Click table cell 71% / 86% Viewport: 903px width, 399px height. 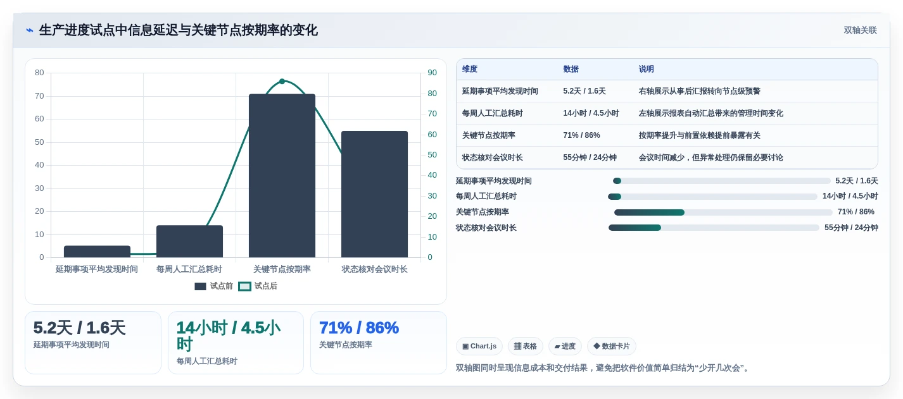pos(581,136)
